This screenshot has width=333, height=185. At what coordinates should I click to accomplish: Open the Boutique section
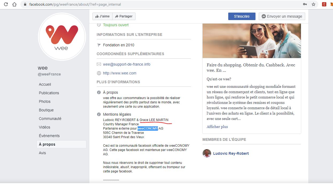pyautogui.click(x=46, y=110)
